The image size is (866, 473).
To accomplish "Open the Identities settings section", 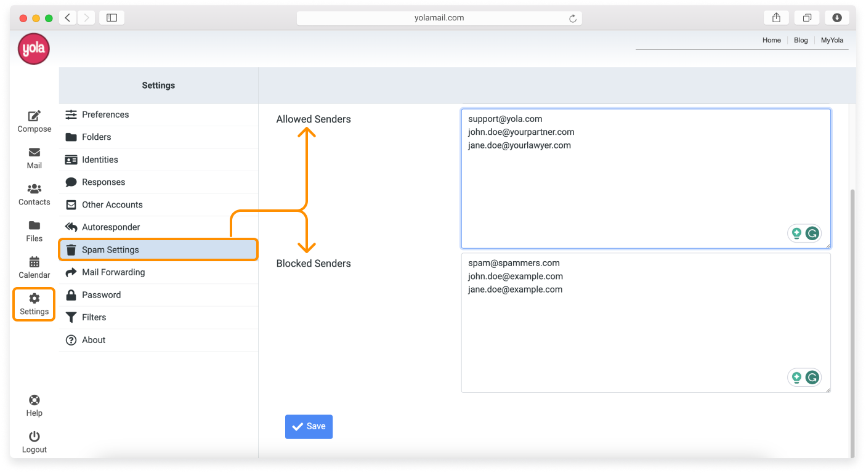I will [100, 160].
